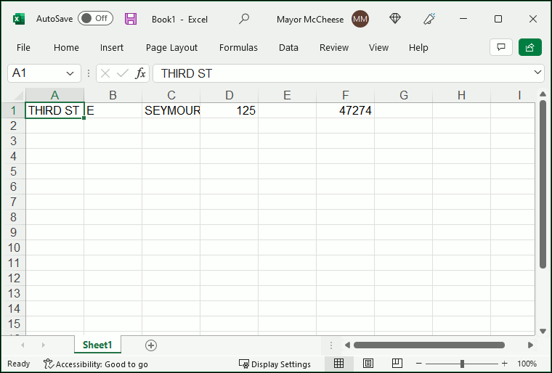This screenshot has width=552, height=373.
Task: Open the Insert ribbon tab
Action: tap(112, 48)
